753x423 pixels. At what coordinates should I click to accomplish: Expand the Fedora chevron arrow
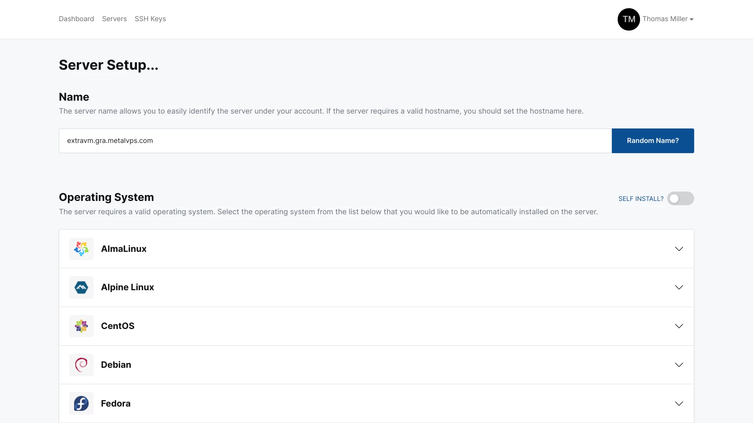coord(679,403)
